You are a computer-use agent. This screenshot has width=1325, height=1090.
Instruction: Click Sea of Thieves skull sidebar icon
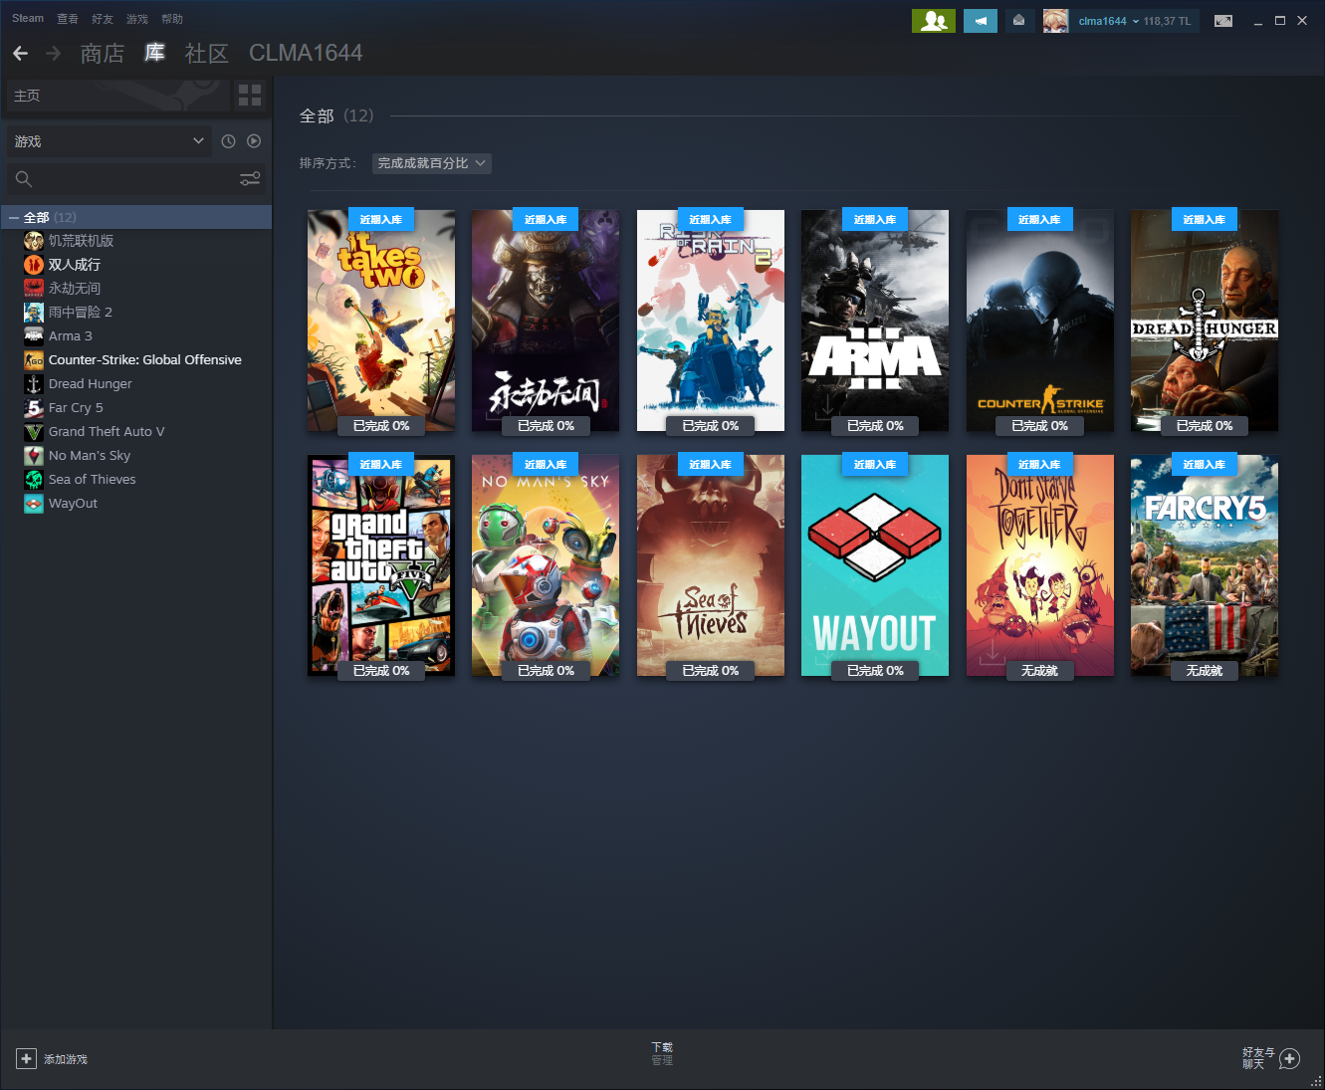coord(34,480)
